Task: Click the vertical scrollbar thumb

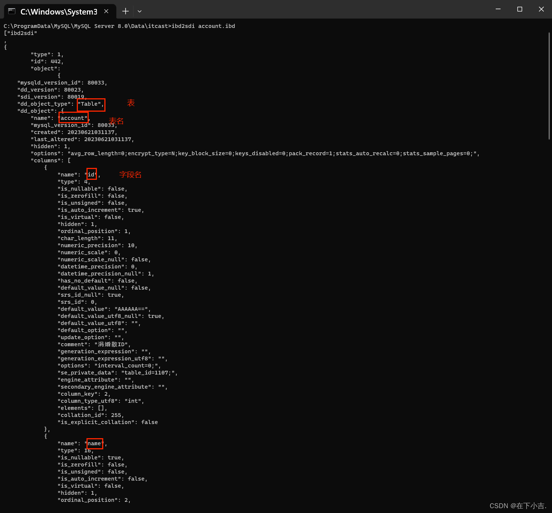Action: pos(549,86)
